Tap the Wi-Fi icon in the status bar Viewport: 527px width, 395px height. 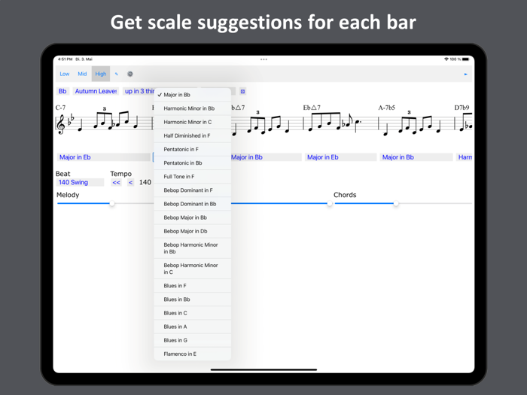tap(446, 59)
